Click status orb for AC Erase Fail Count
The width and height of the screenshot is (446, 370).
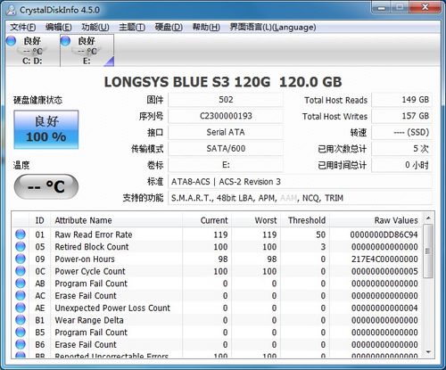pos(21,295)
